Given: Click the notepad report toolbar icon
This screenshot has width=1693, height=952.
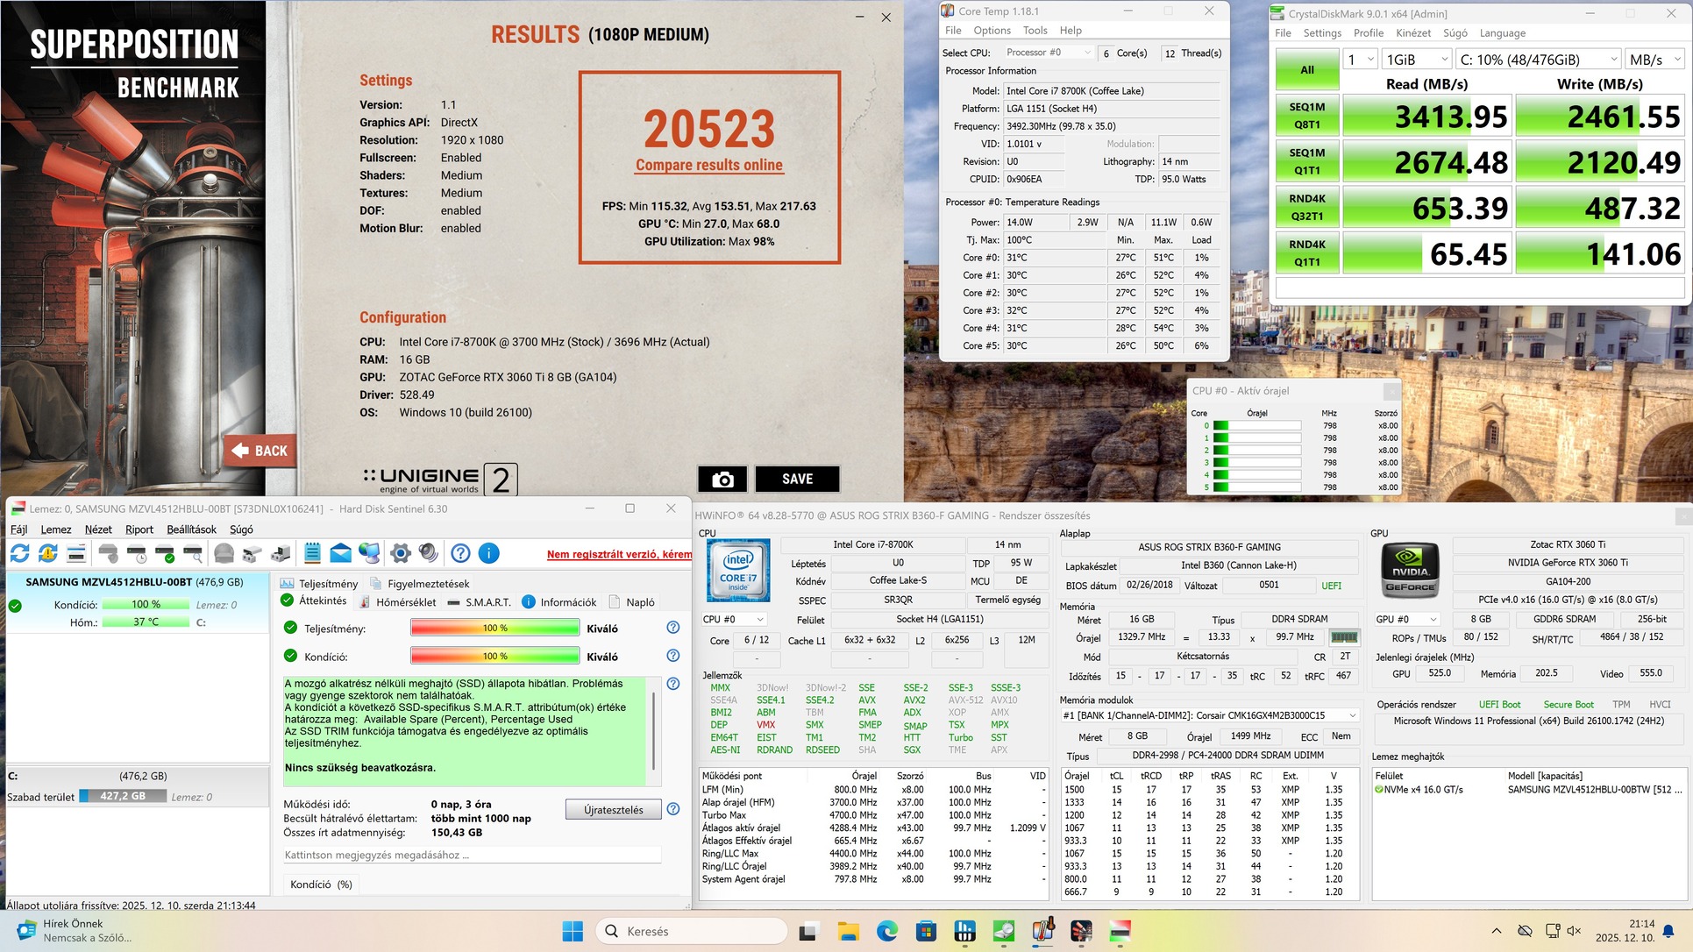Looking at the screenshot, I should pos(312,553).
